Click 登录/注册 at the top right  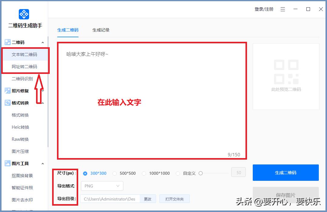coord(264,9)
